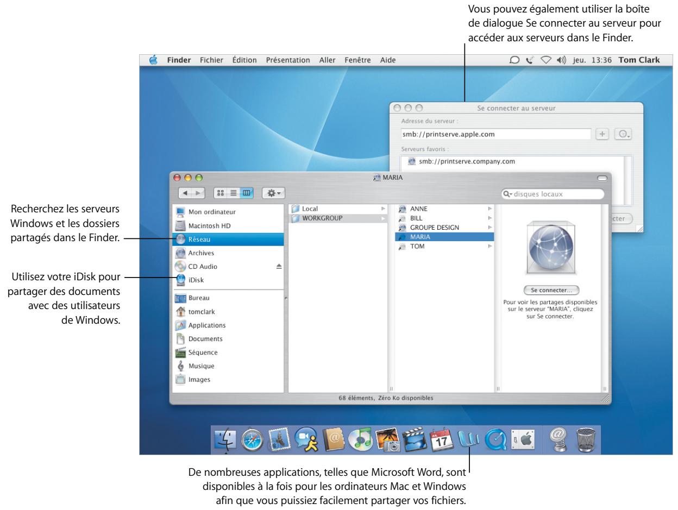Viewport: 678px width, 510px height.
Task: Add server to favorites with plus button
Action: [602, 134]
